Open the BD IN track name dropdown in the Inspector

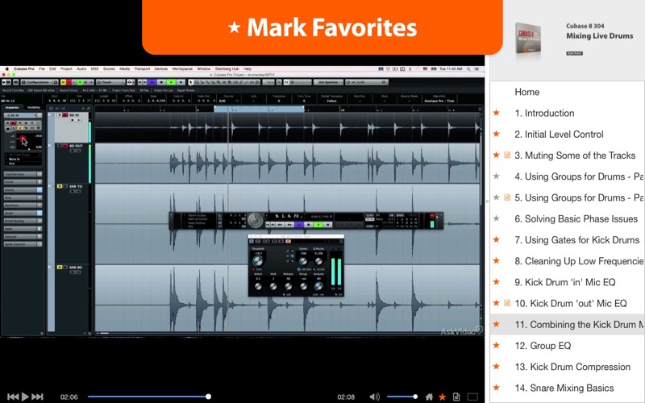23,115
